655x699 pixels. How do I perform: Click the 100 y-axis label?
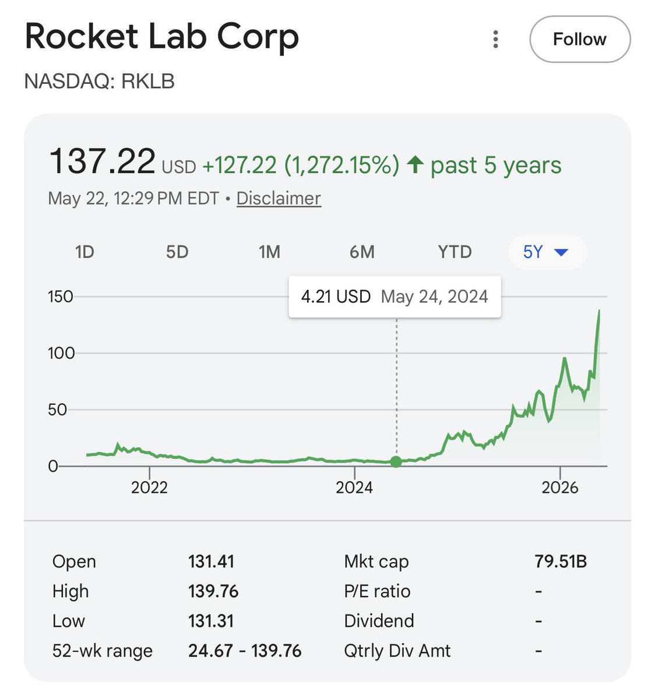click(61, 353)
